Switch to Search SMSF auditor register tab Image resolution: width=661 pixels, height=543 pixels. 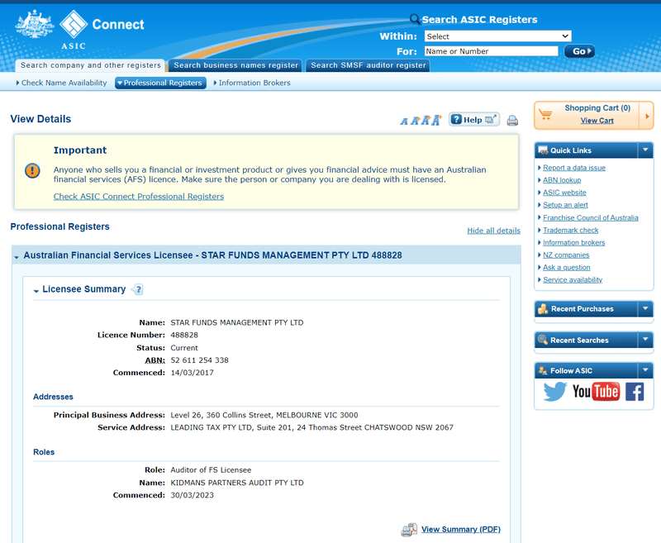click(x=368, y=65)
